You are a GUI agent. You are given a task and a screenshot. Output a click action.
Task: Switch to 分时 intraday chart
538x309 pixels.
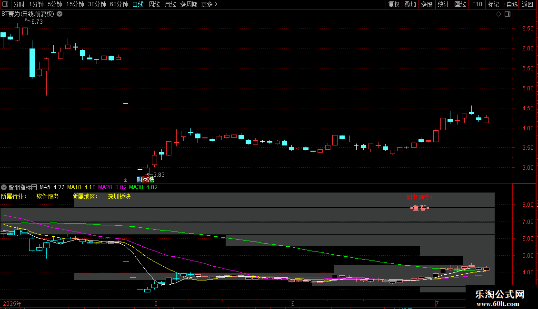19,4
